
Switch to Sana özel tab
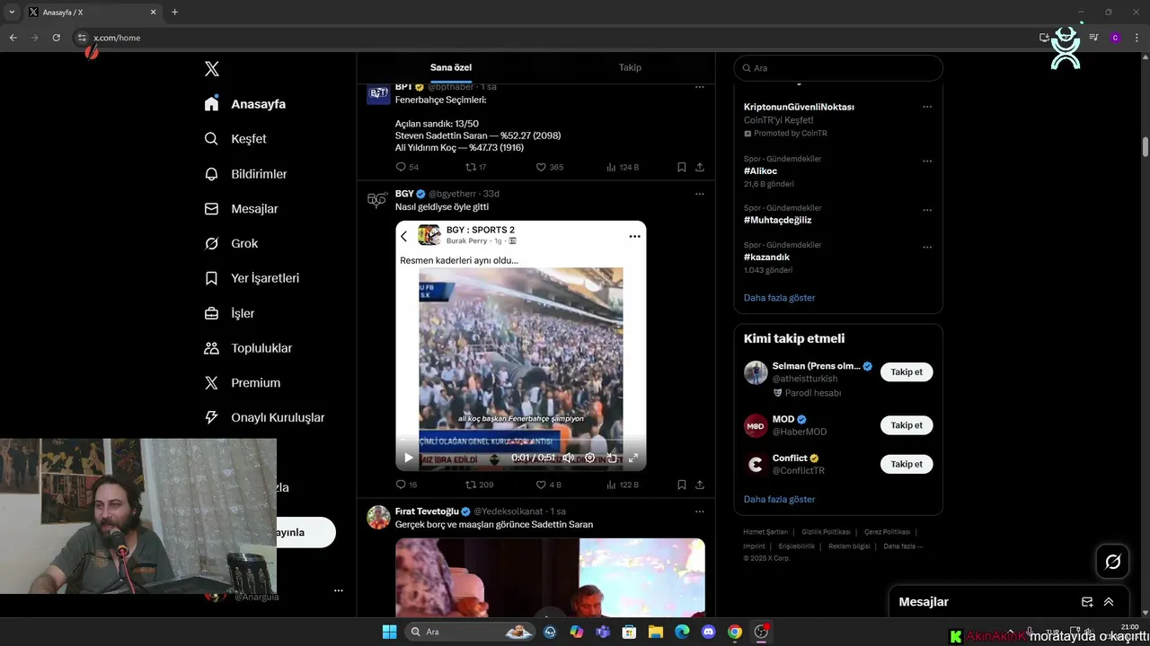(x=451, y=67)
